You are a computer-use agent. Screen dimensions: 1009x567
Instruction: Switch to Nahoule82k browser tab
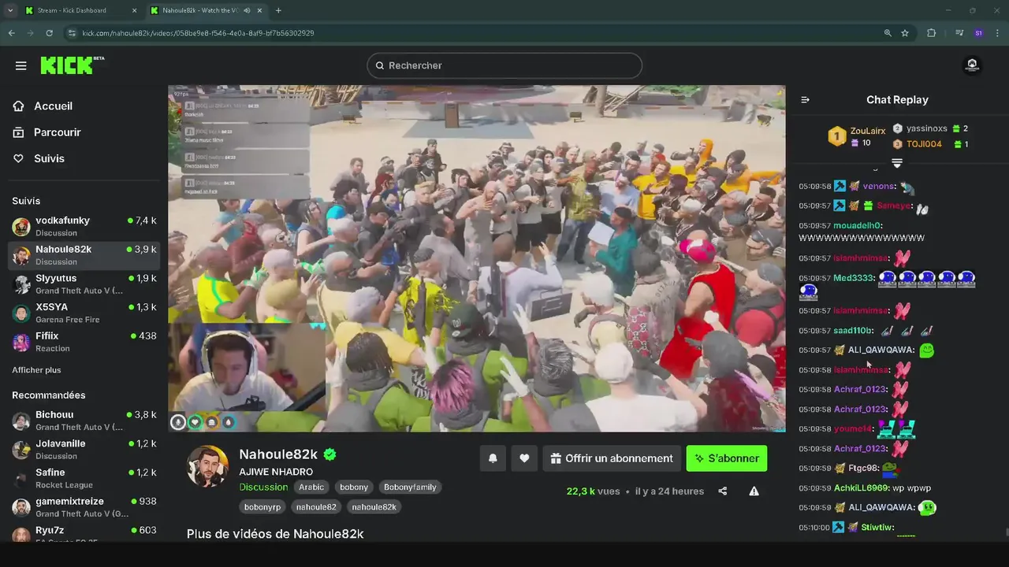click(207, 10)
